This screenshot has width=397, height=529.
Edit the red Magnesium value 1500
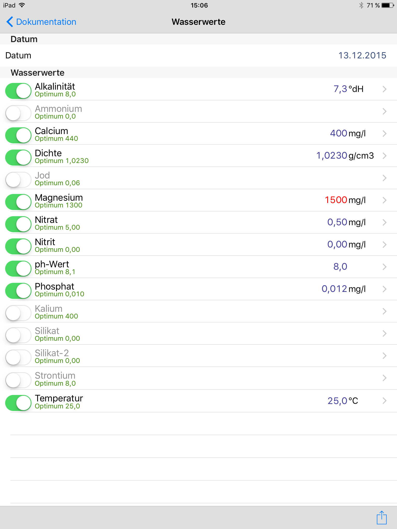pos(336,200)
